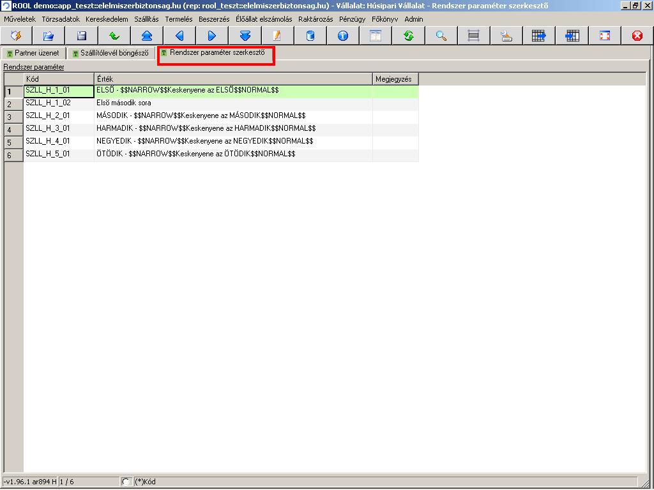Open search with the magnifying glass icon
The image size is (654, 490).
441,36
